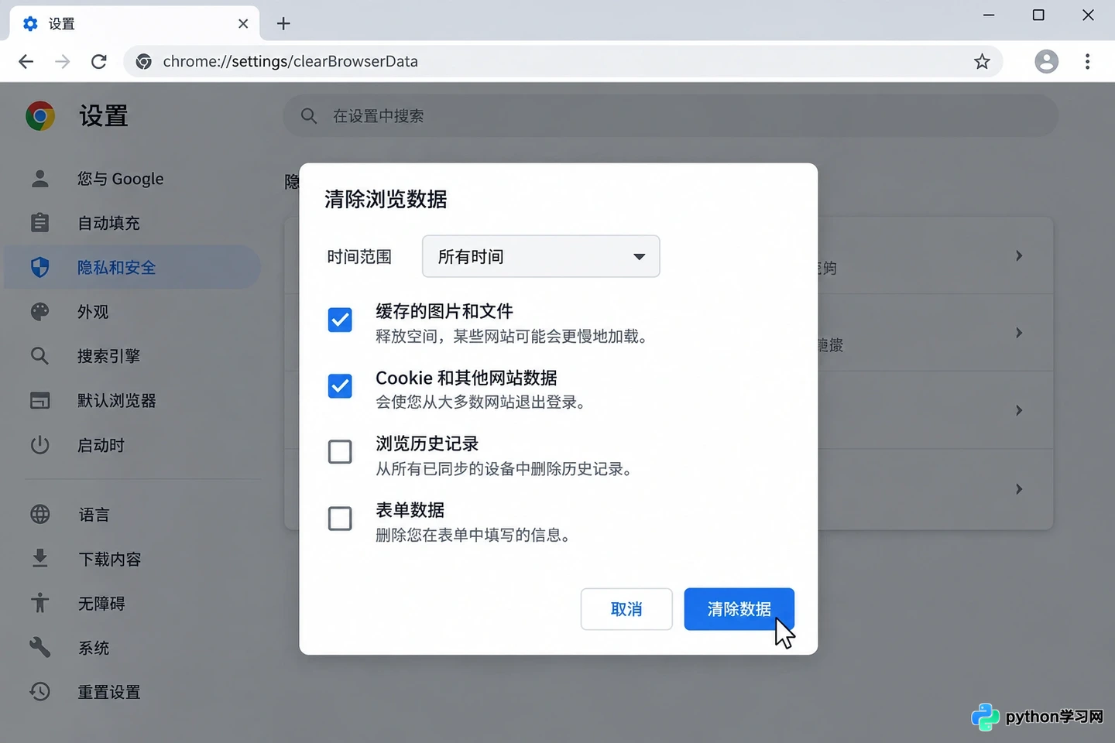Click the 在设置中搜索 search field

(x=671, y=116)
